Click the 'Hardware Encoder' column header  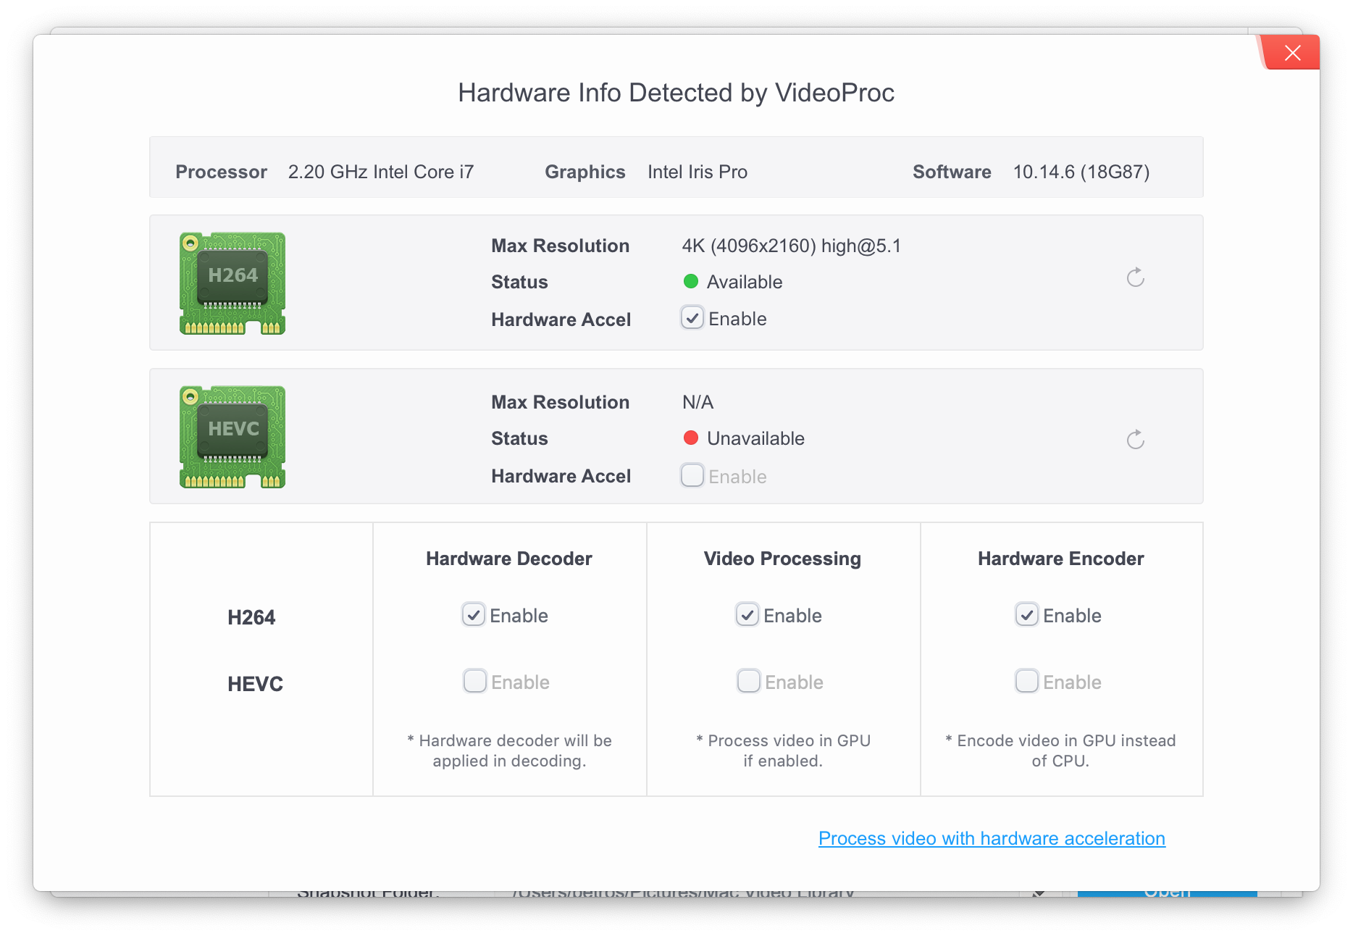coord(1061,559)
